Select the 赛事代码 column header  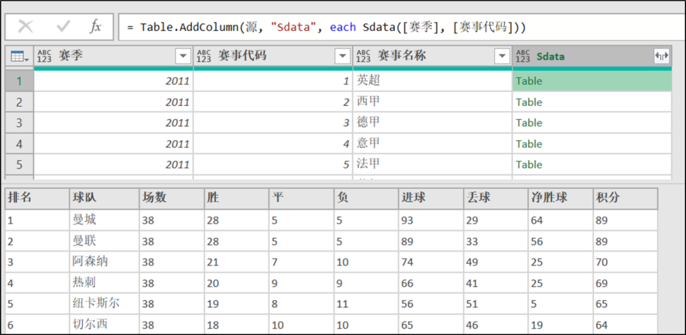pyautogui.click(x=273, y=56)
